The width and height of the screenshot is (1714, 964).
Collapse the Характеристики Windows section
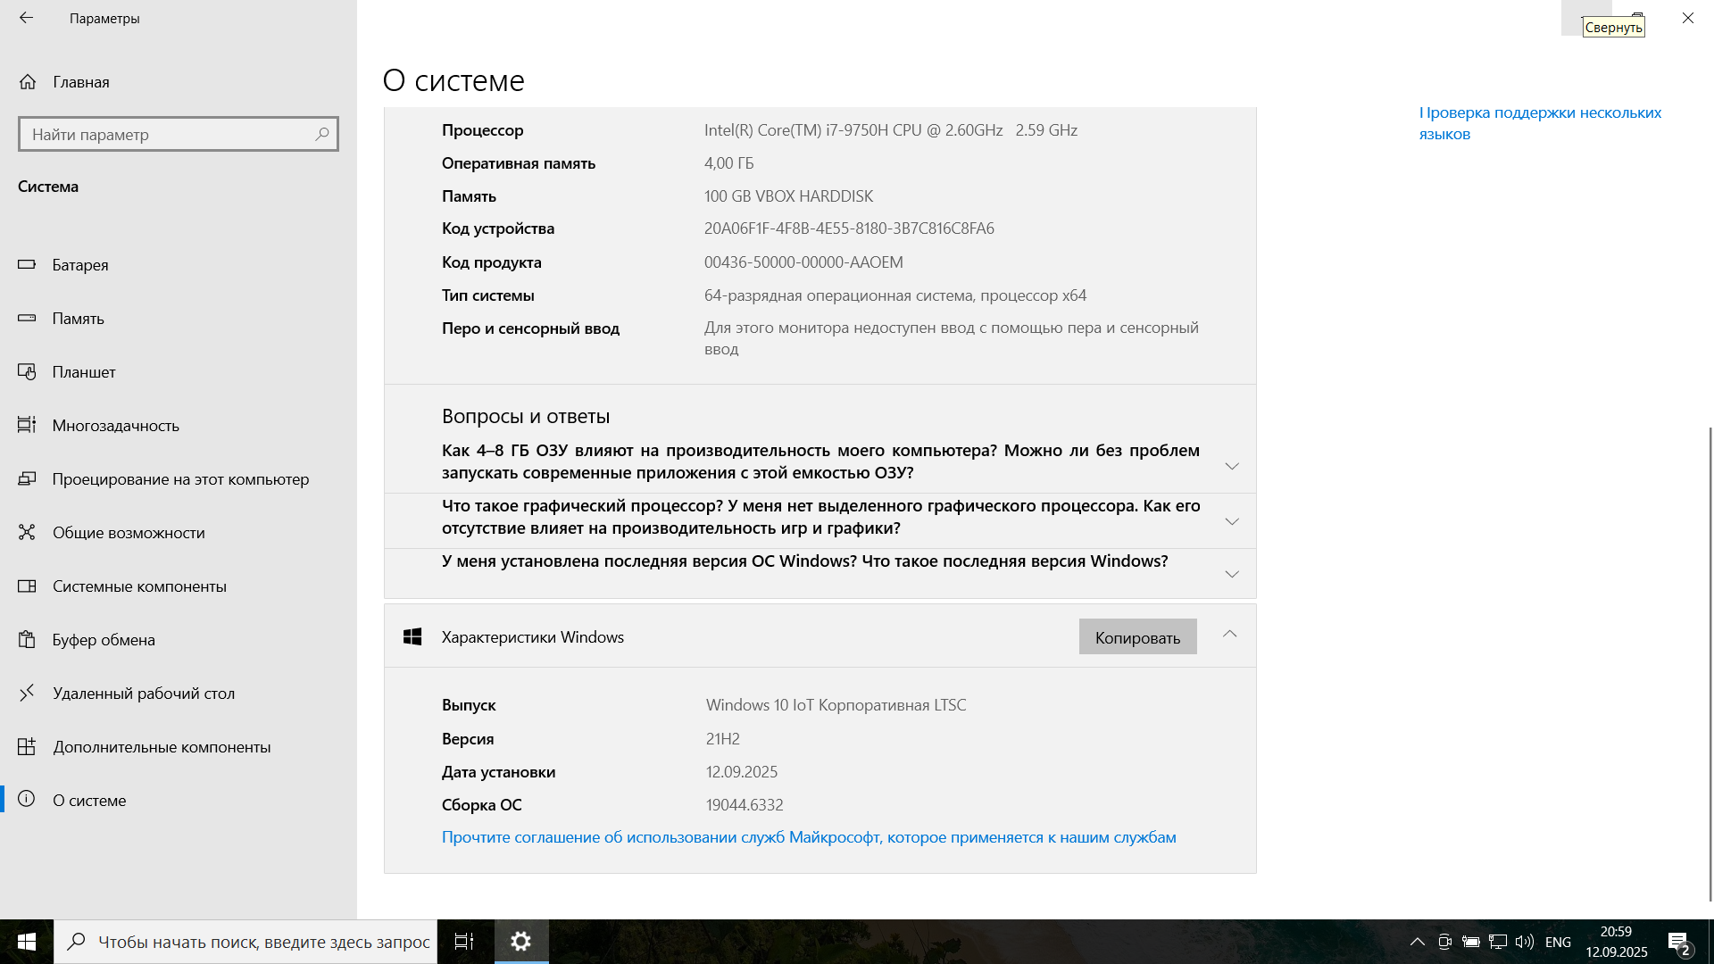[x=1229, y=635]
